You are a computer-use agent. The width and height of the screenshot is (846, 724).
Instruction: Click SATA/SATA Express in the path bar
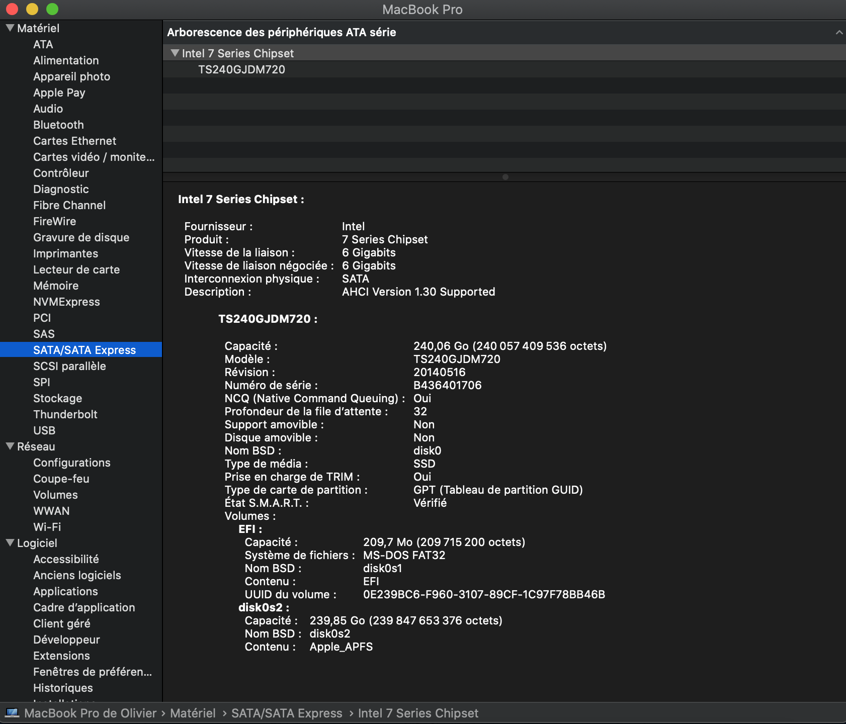[287, 713]
